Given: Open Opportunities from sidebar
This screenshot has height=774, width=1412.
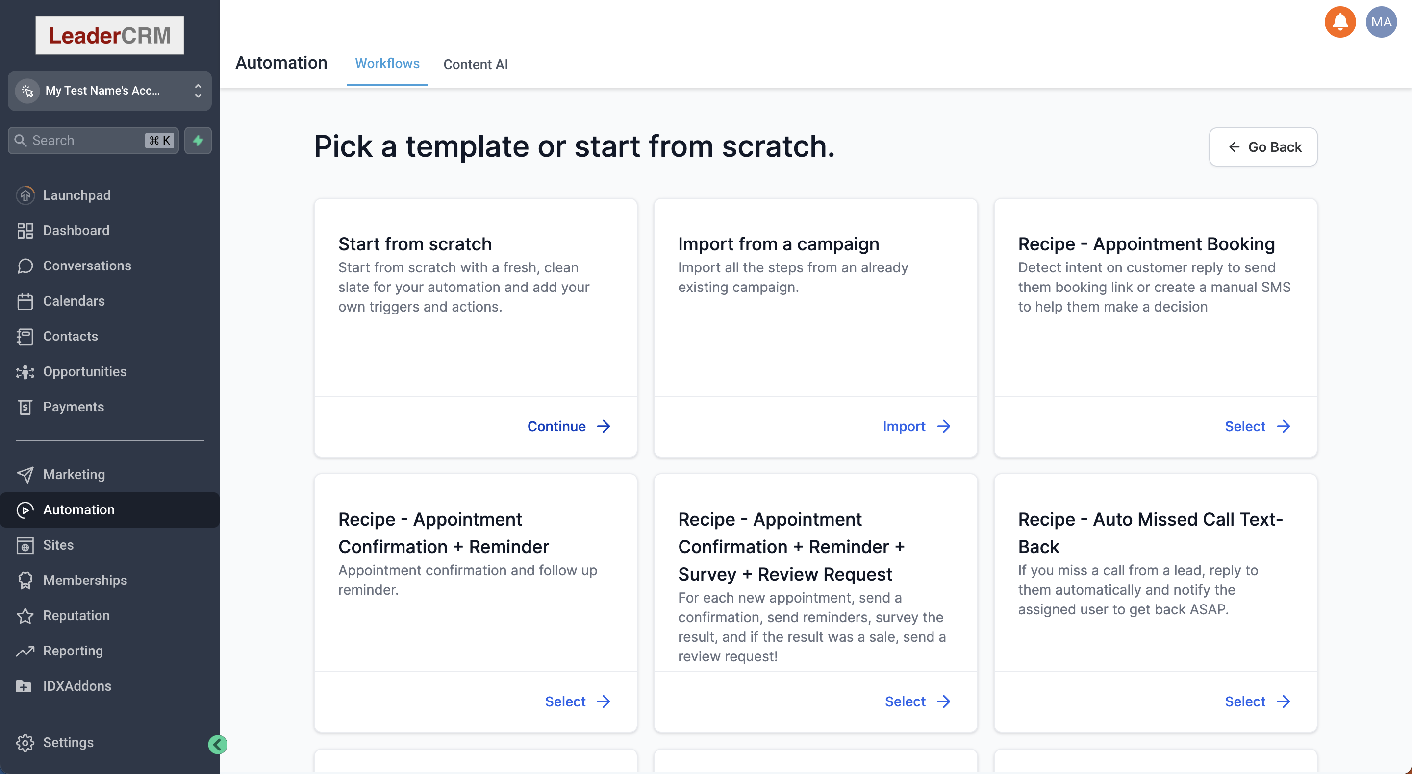Looking at the screenshot, I should click(x=84, y=371).
